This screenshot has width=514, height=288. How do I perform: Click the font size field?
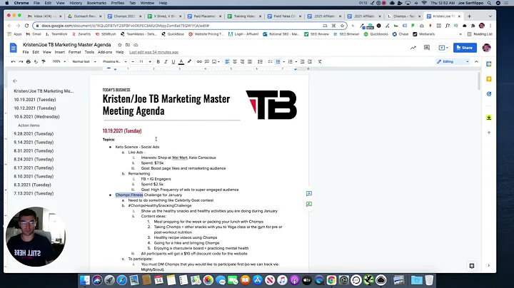tap(141, 61)
